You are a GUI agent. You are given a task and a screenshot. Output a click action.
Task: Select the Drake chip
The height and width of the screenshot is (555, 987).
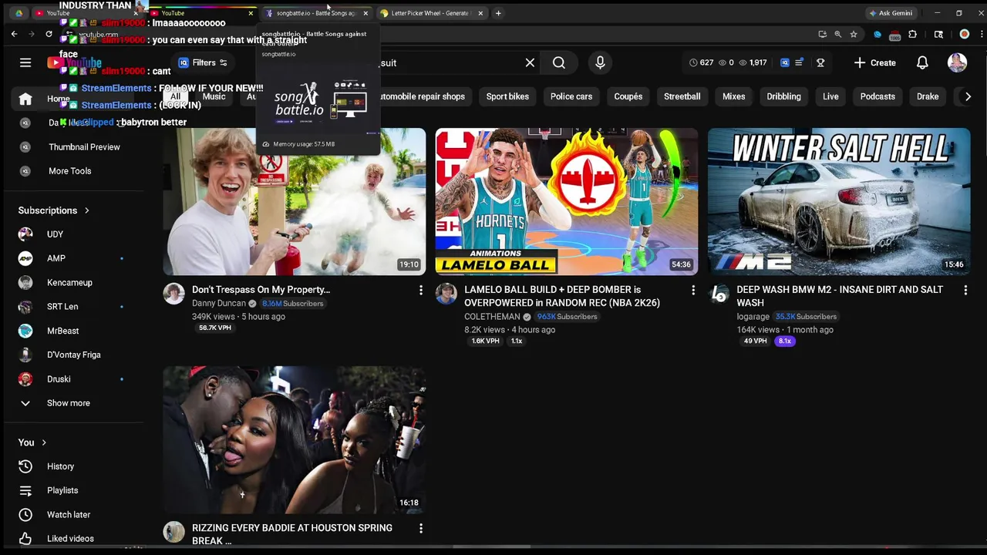tap(928, 96)
